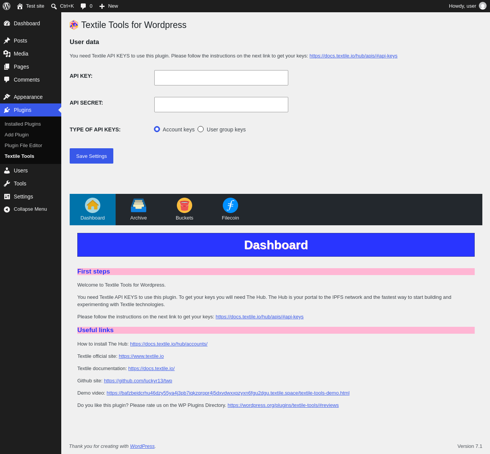Click the Pages icon in sidebar
490x454 pixels.
(7, 67)
